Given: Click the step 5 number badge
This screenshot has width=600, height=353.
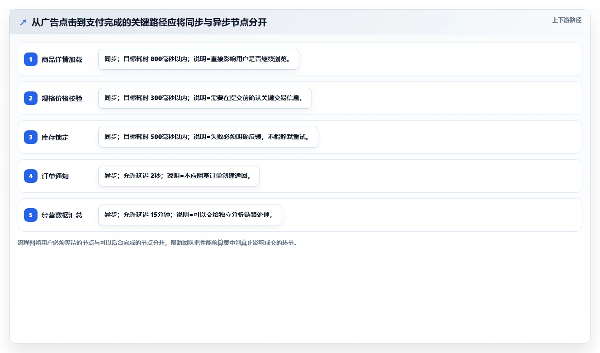Looking at the screenshot, I should (x=31, y=215).
